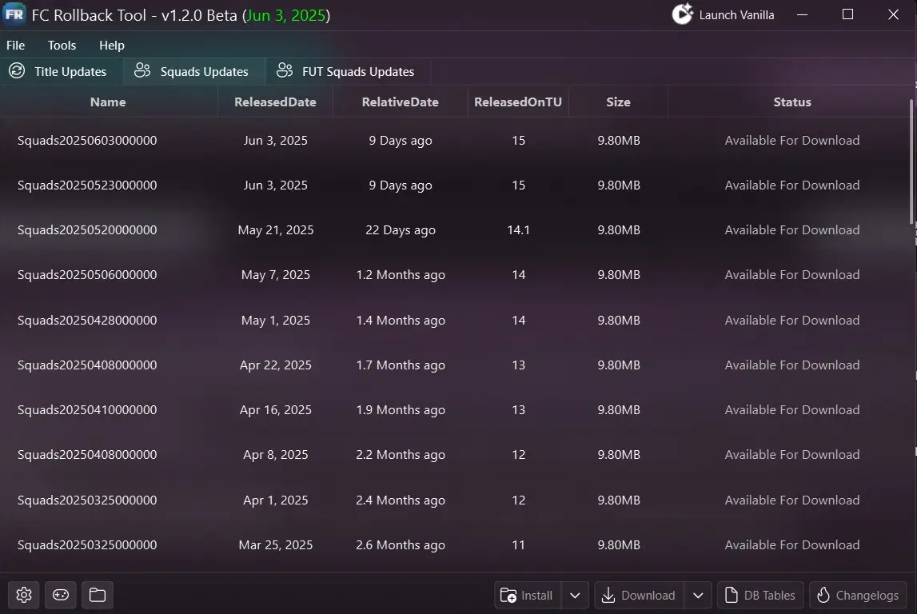
Task: Open the settings gear in the bottom toolbar
Action: click(24, 595)
